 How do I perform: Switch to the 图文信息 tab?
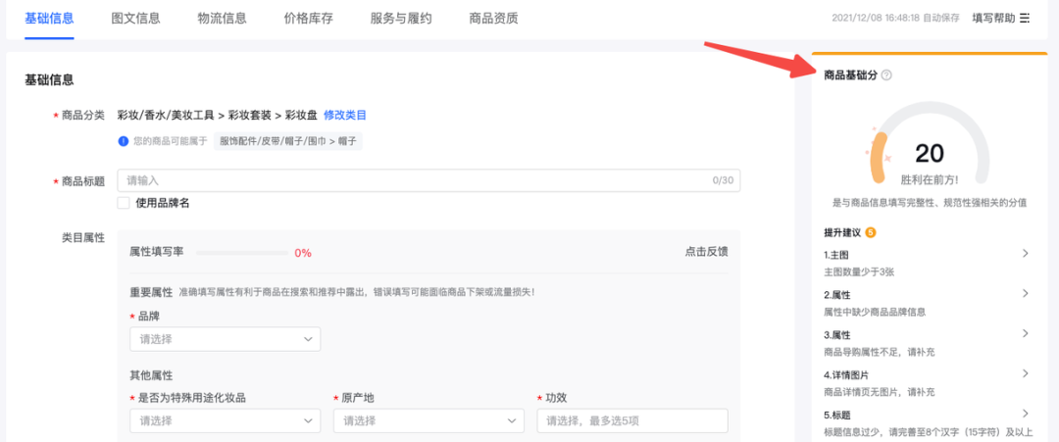135,19
